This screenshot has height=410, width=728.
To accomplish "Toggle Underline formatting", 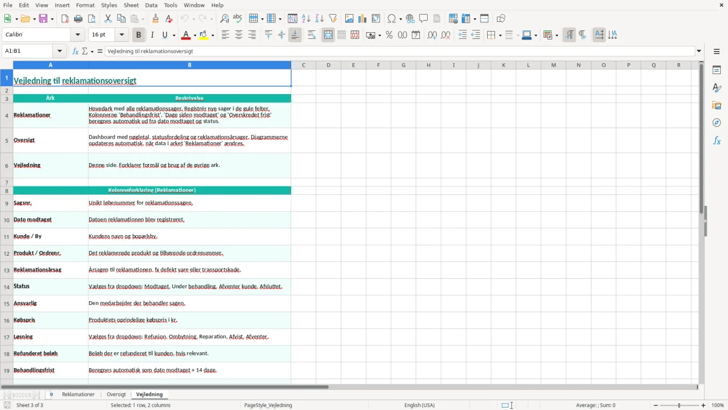I will 165,35.
